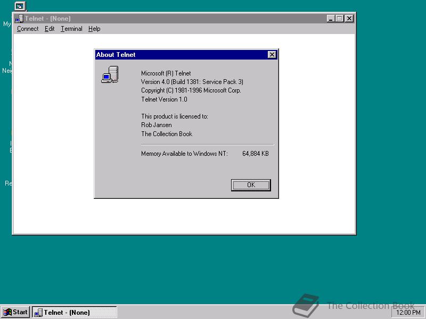Open the Terminal menu
Screen dimensions: 426x319
click(x=71, y=29)
